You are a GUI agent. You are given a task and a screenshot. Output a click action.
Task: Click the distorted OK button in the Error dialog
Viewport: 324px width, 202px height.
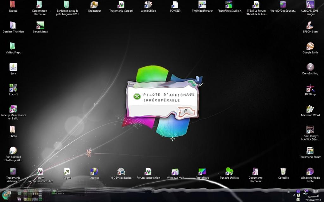(187, 111)
